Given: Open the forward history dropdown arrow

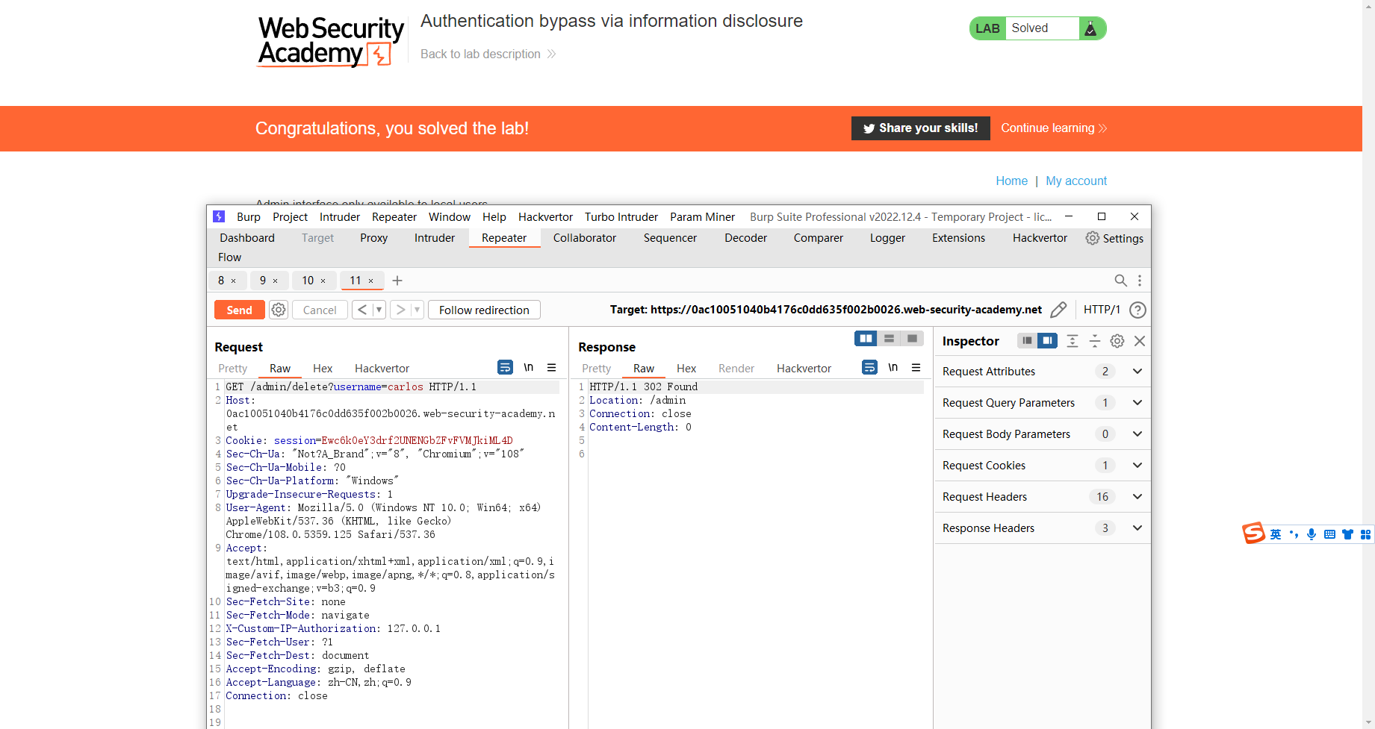Looking at the screenshot, I should pos(417,310).
